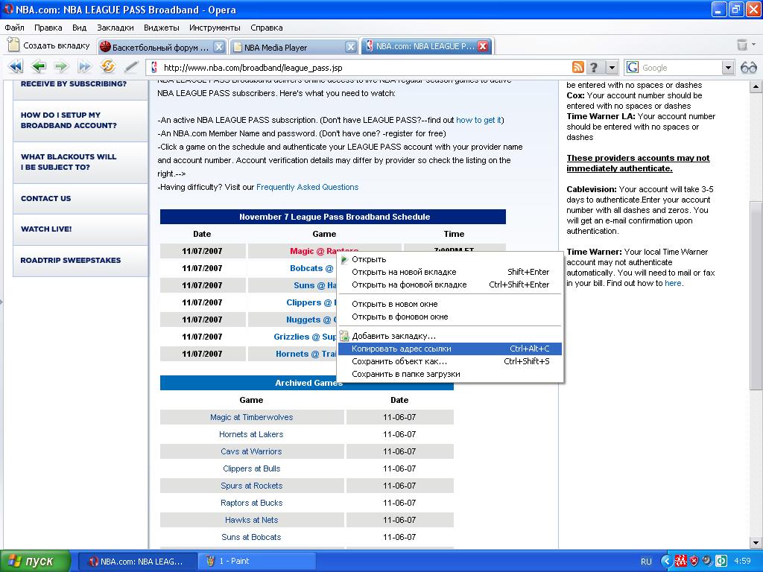
Task: Click into the Google search box
Action: point(680,68)
